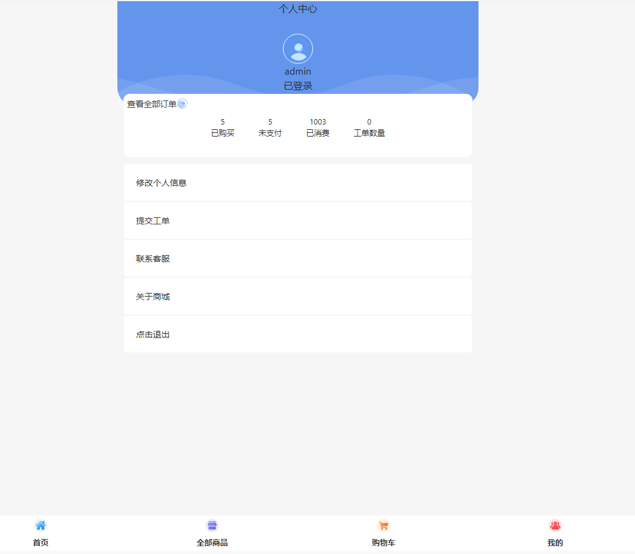
Task: Switch to the 首页 tab label
Action: point(40,543)
